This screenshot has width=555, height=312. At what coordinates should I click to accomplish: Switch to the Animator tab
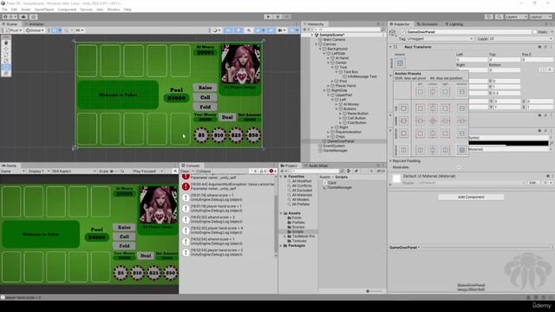point(35,24)
